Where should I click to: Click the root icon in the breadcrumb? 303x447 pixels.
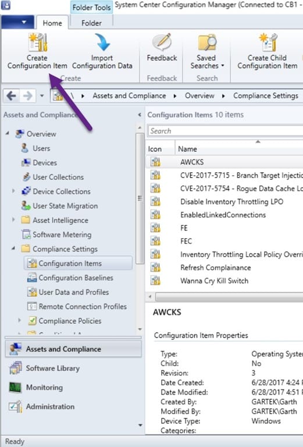point(58,96)
